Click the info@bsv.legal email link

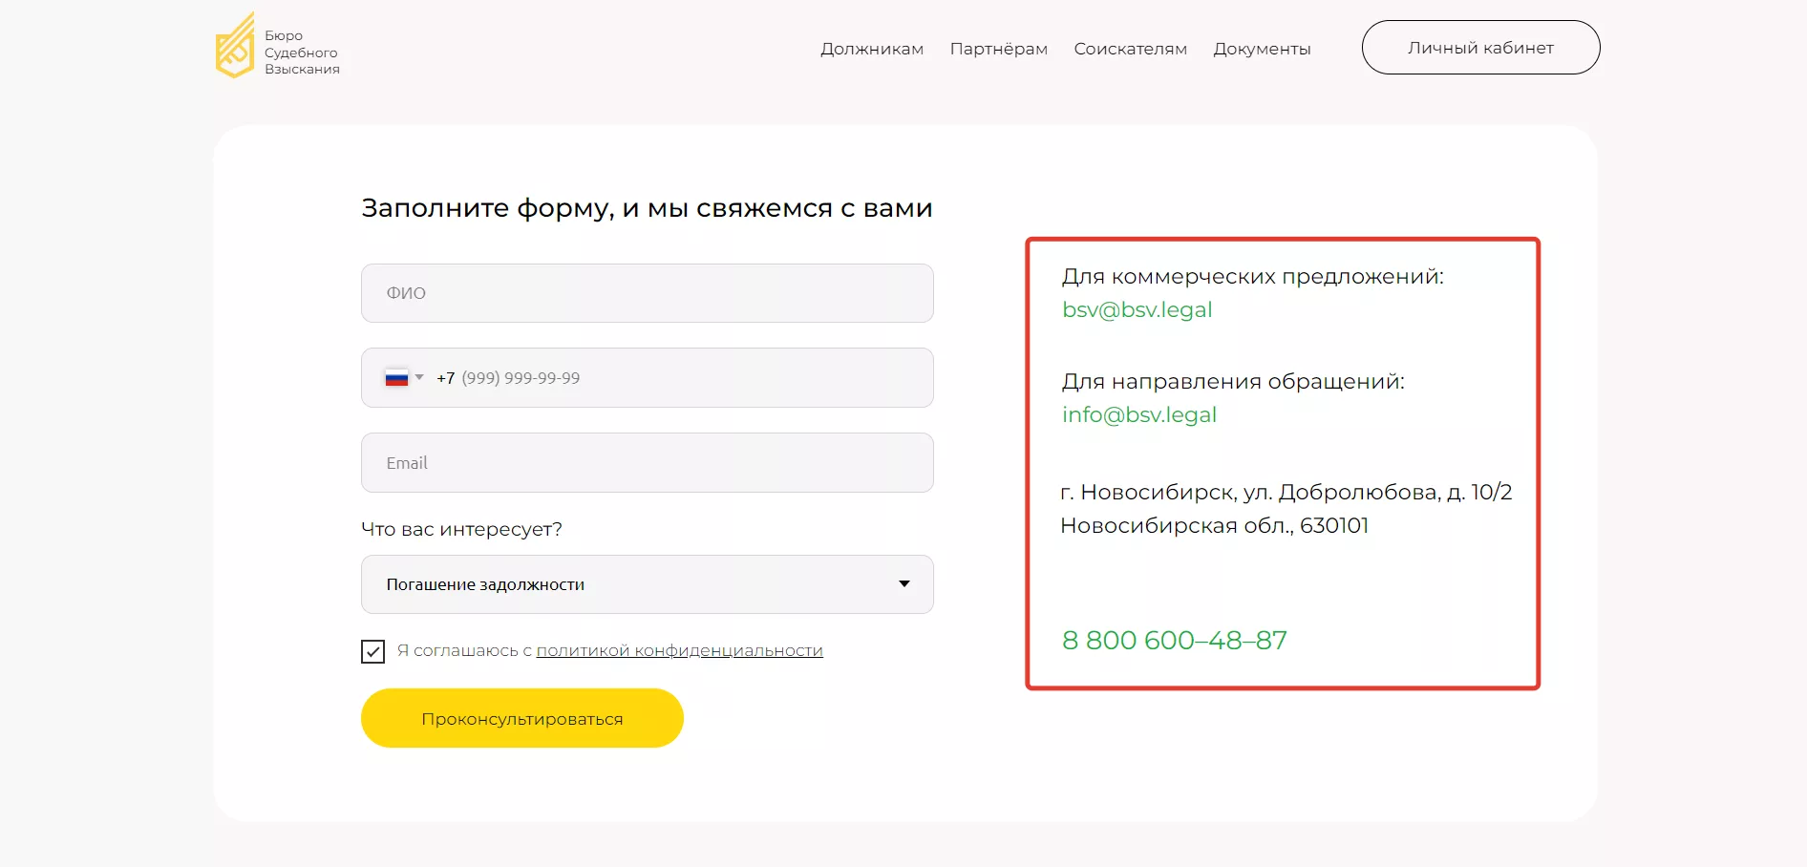(1139, 414)
